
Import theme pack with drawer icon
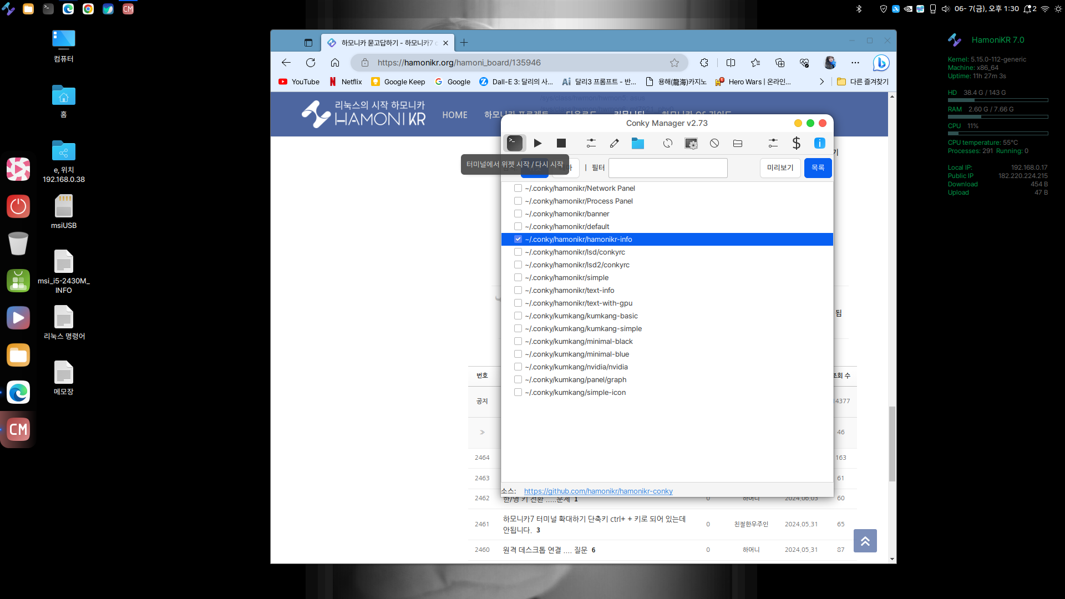coord(738,143)
